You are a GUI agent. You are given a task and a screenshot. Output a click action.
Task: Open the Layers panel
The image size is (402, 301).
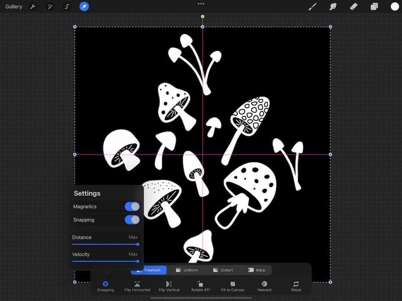tap(373, 6)
